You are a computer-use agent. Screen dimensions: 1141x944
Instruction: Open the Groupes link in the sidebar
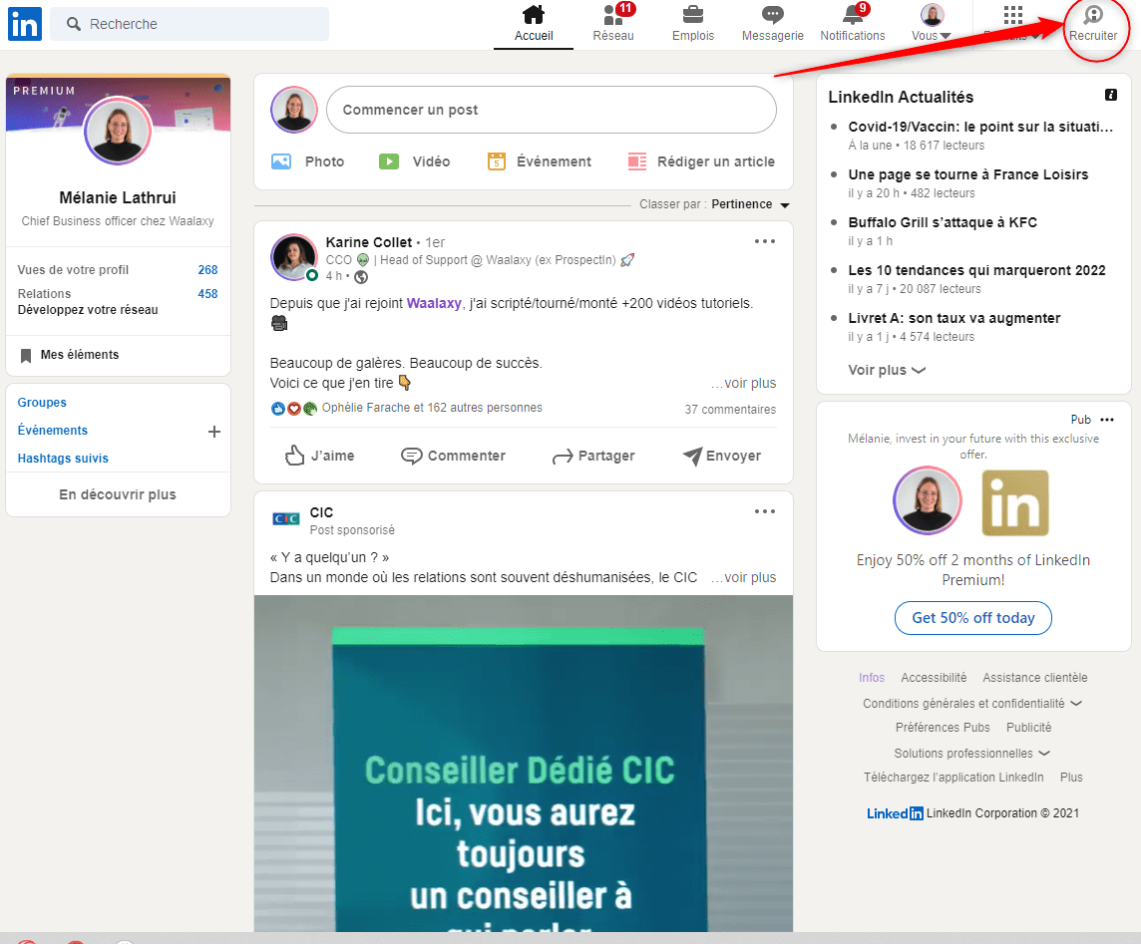[42, 402]
